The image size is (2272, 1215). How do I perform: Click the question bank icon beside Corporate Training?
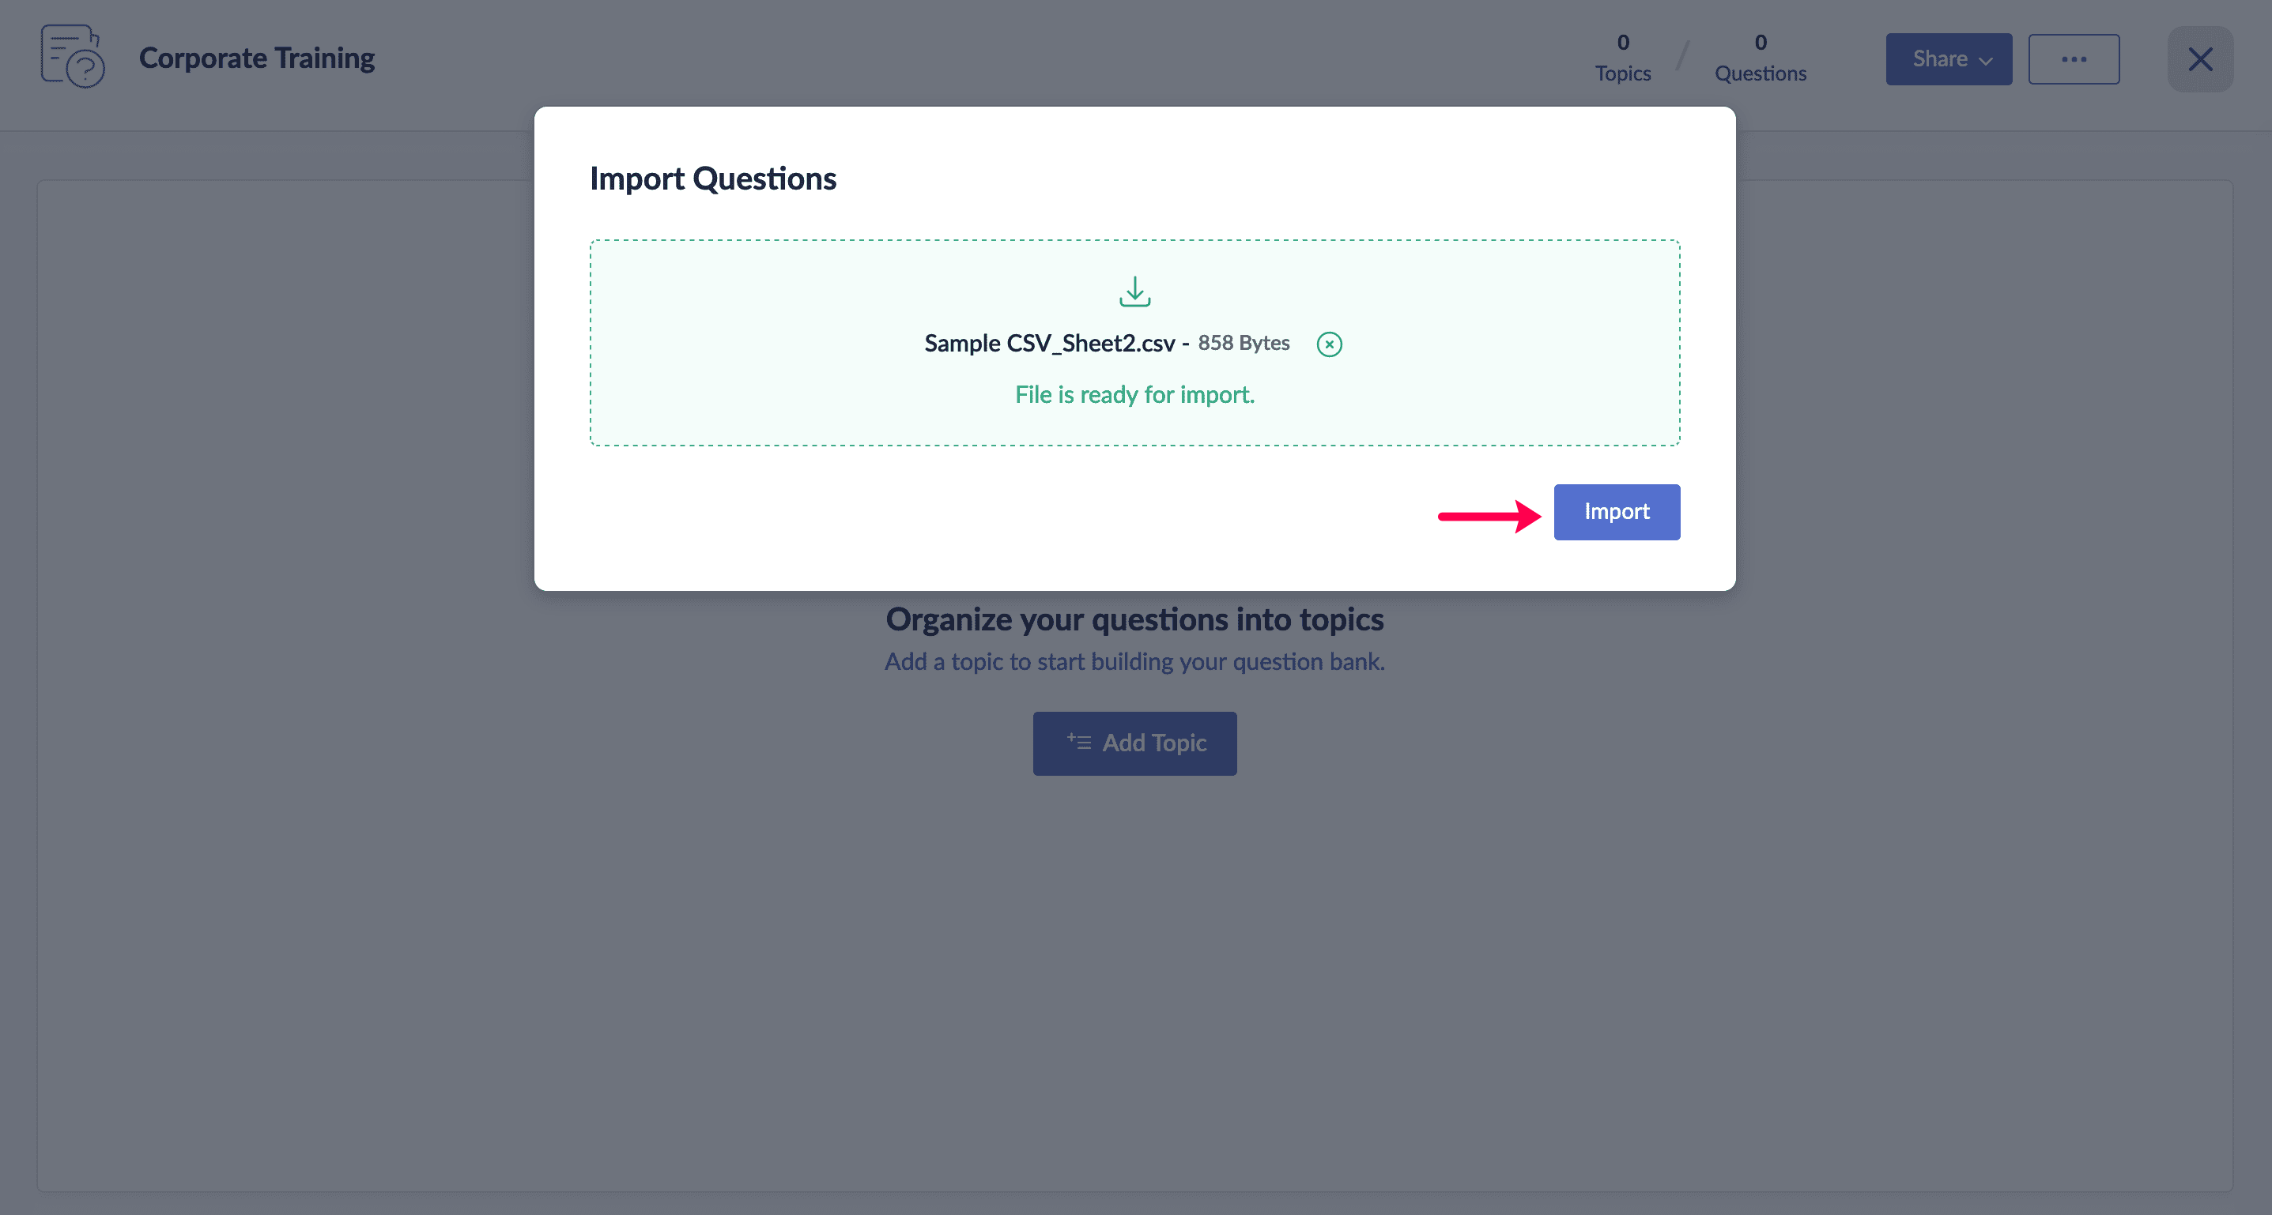click(72, 57)
